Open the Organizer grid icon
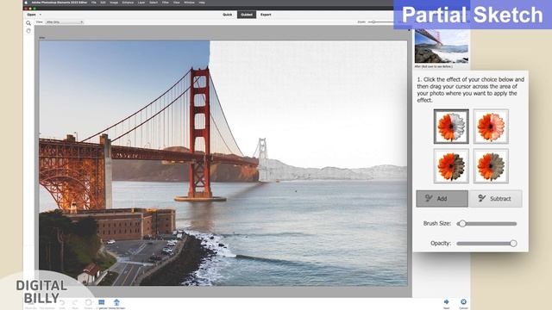This screenshot has height=310, width=552. tap(102, 303)
